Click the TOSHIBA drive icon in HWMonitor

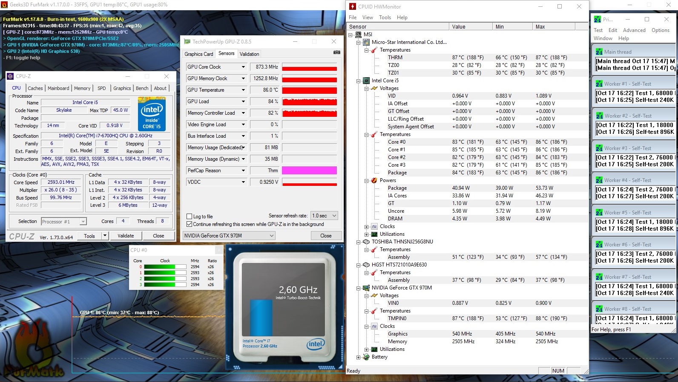point(366,242)
